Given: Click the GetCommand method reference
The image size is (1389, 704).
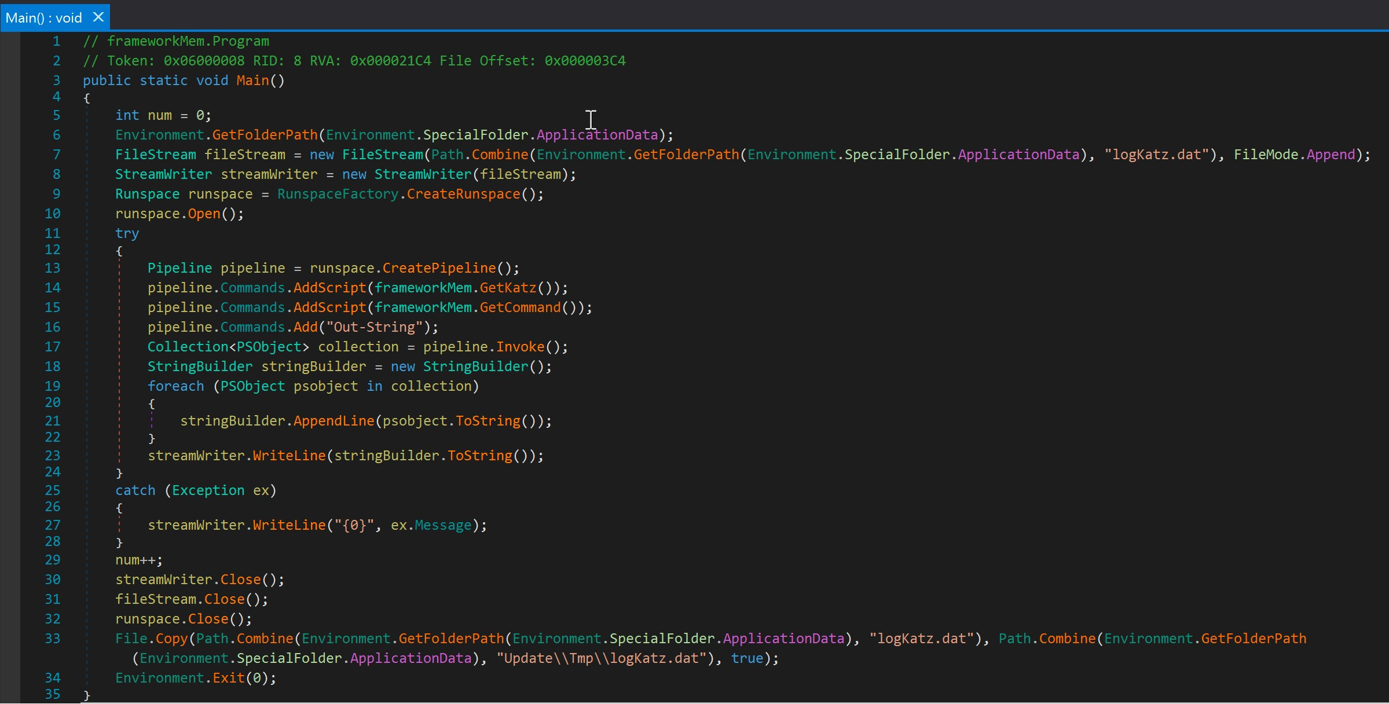Looking at the screenshot, I should (521, 307).
